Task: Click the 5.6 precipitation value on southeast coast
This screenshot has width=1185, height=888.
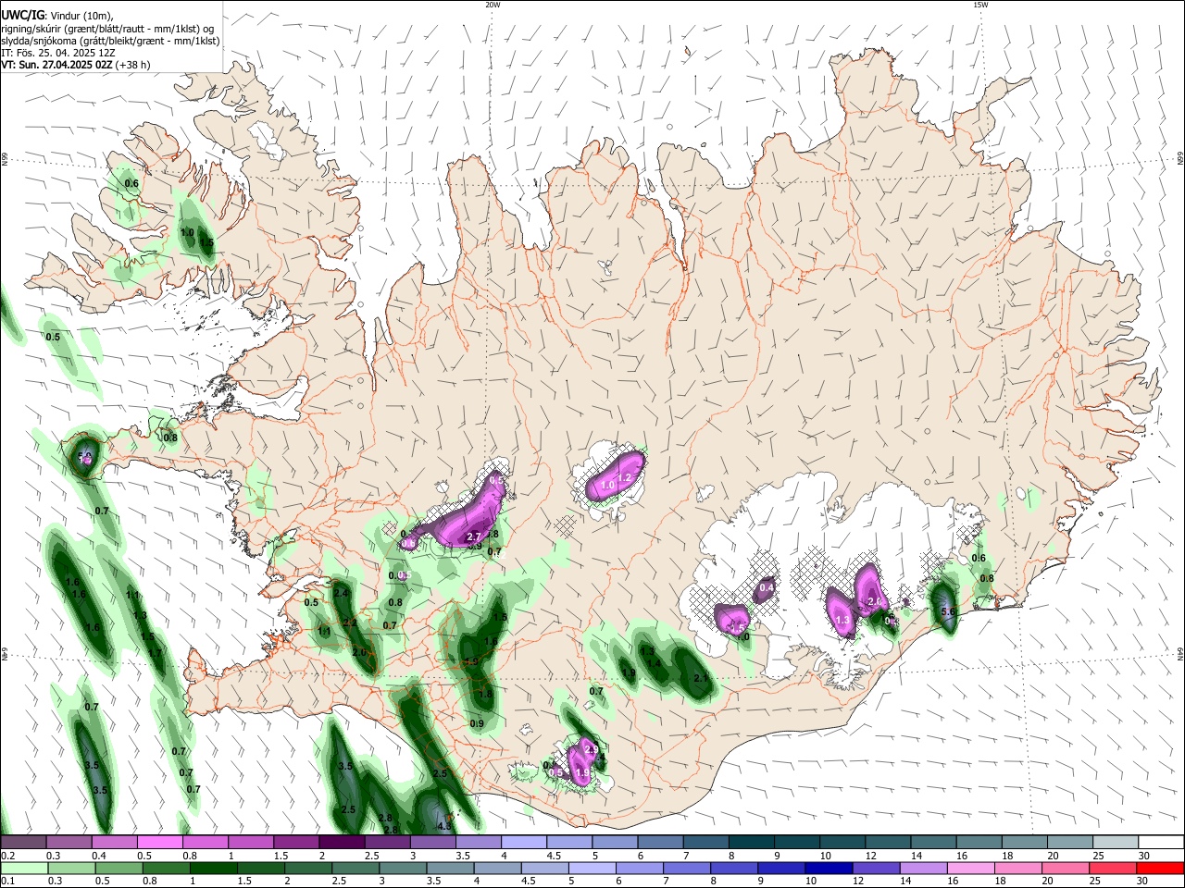Action: pos(947,611)
